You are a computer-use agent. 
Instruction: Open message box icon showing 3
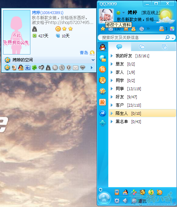point(163,29)
